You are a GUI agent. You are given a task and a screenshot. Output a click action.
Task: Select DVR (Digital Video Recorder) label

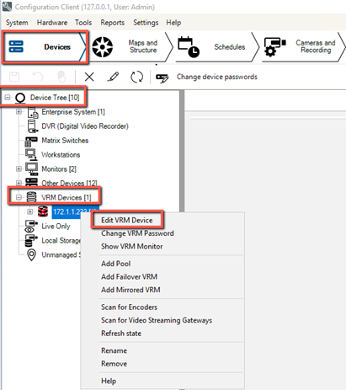tap(85, 126)
